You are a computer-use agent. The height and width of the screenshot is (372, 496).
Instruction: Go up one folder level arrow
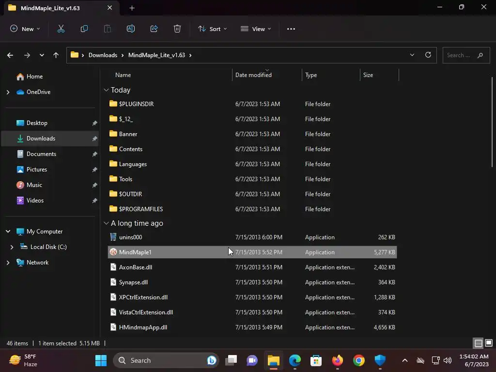click(x=56, y=55)
